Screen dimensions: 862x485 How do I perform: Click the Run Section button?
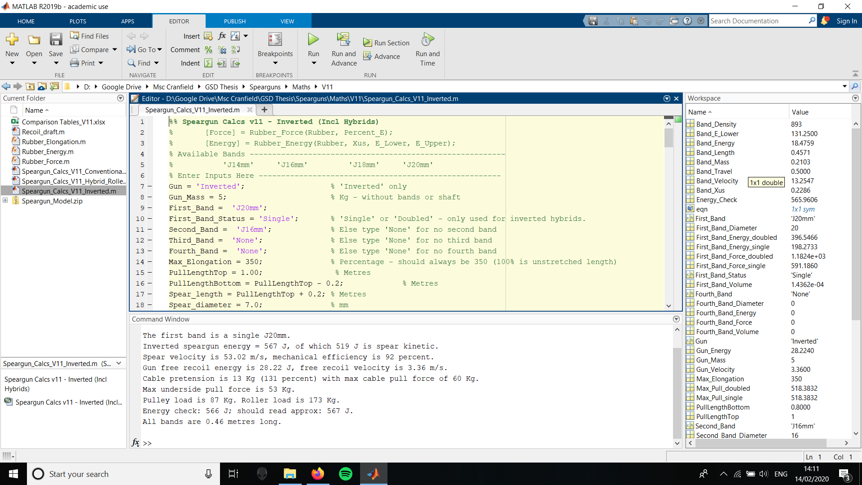(386, 43)
